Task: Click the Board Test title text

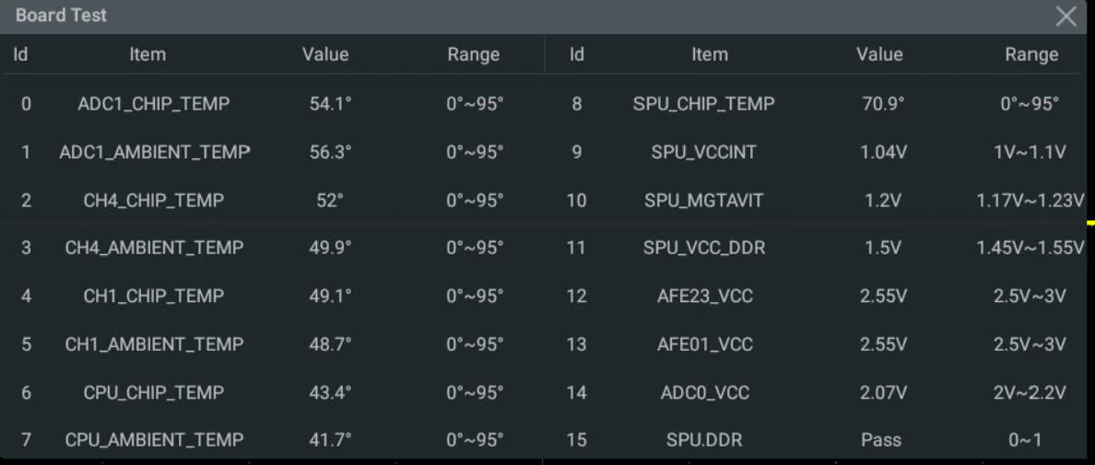Action: coord(61,16)
